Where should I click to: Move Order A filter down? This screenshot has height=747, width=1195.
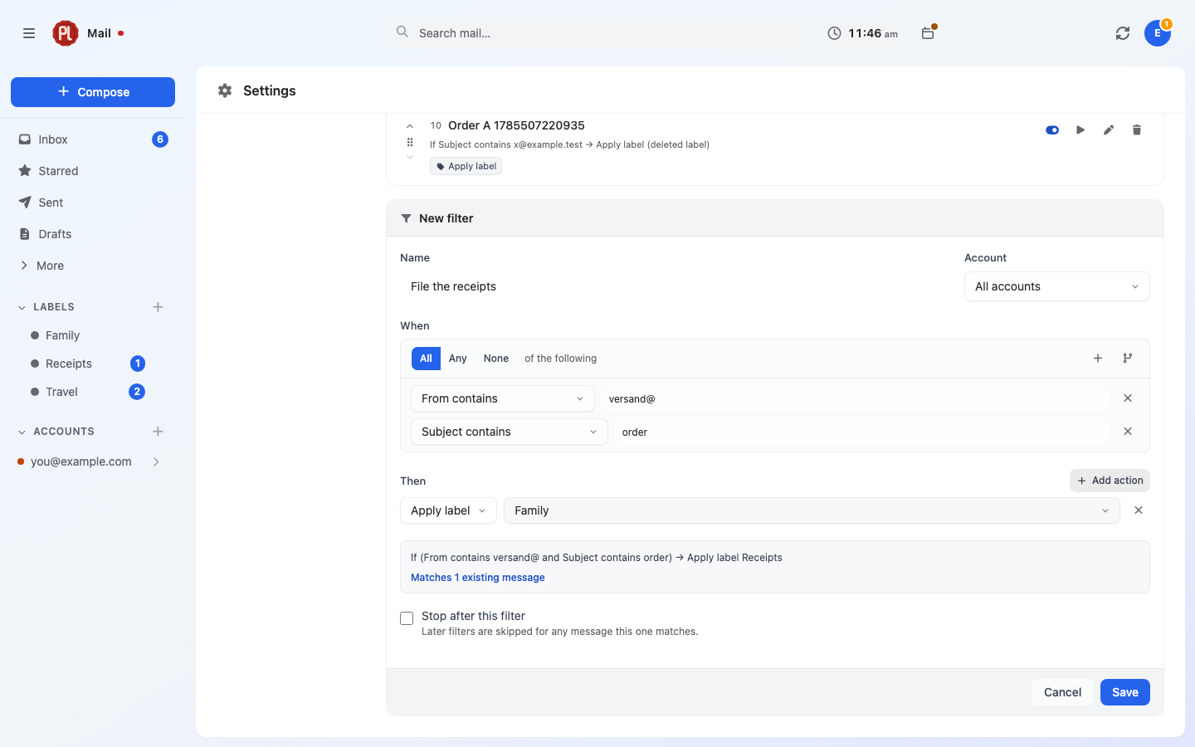tap(410, 157)
